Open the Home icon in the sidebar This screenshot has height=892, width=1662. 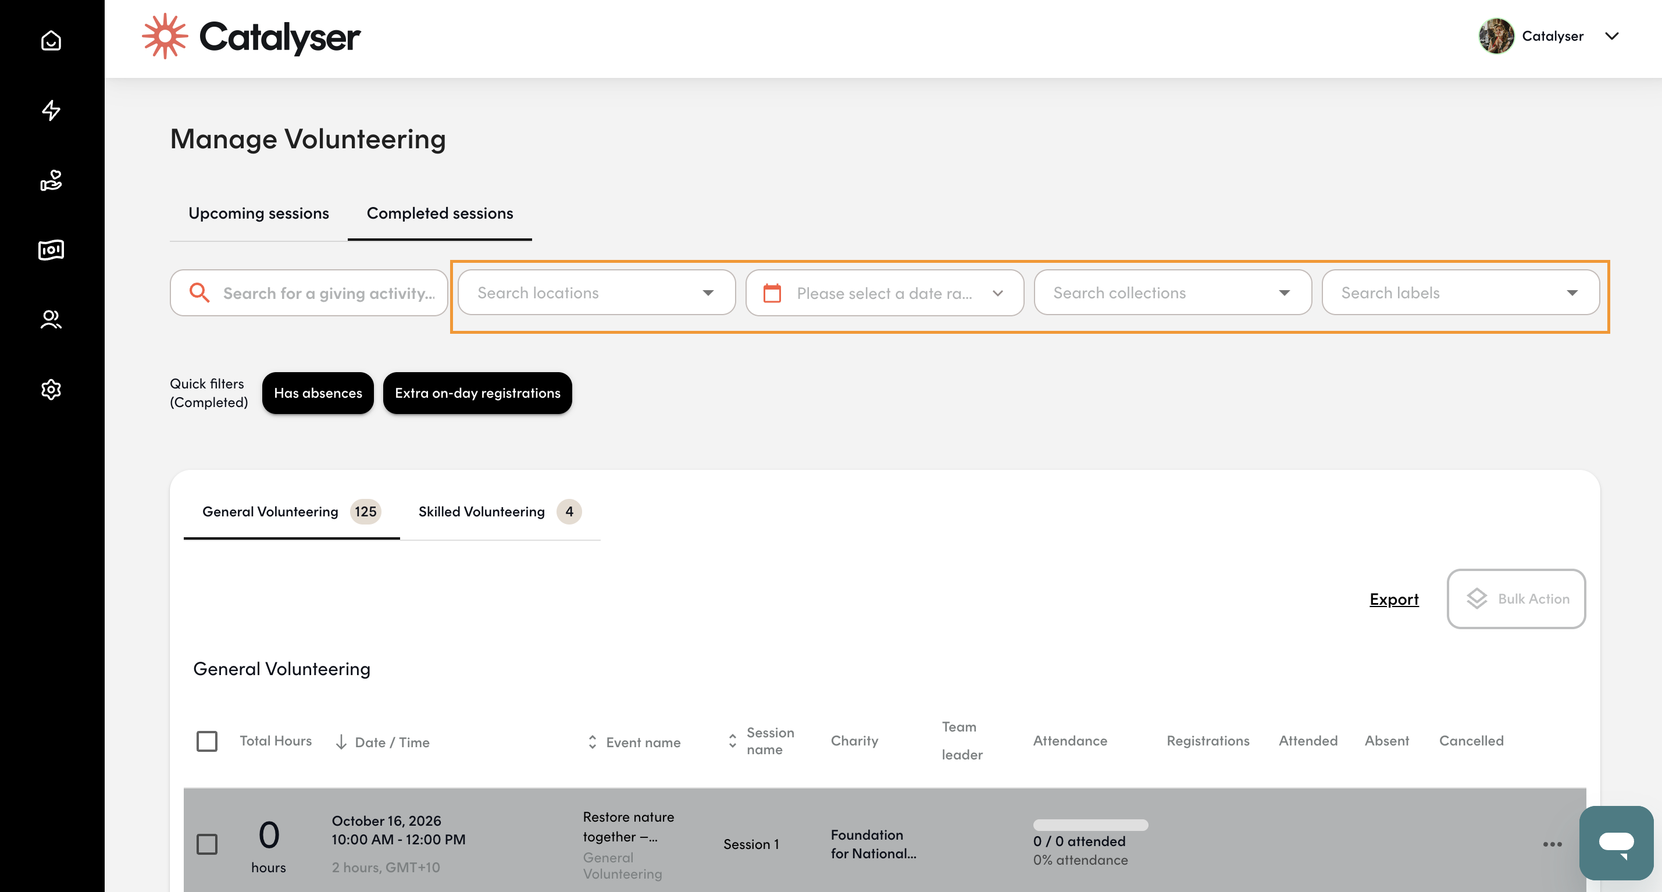pos(51,41)
